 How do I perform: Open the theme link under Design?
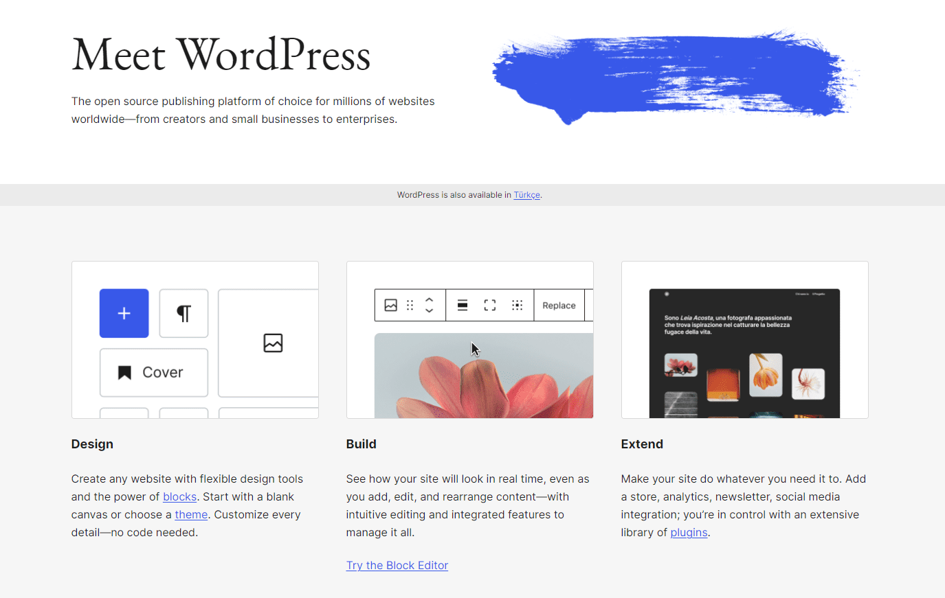tap(190, 514)
